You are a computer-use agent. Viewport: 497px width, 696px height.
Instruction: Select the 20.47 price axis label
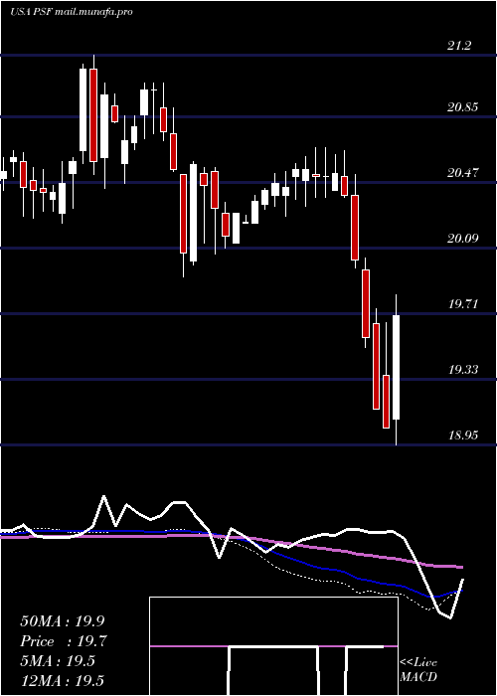[463, 173]
